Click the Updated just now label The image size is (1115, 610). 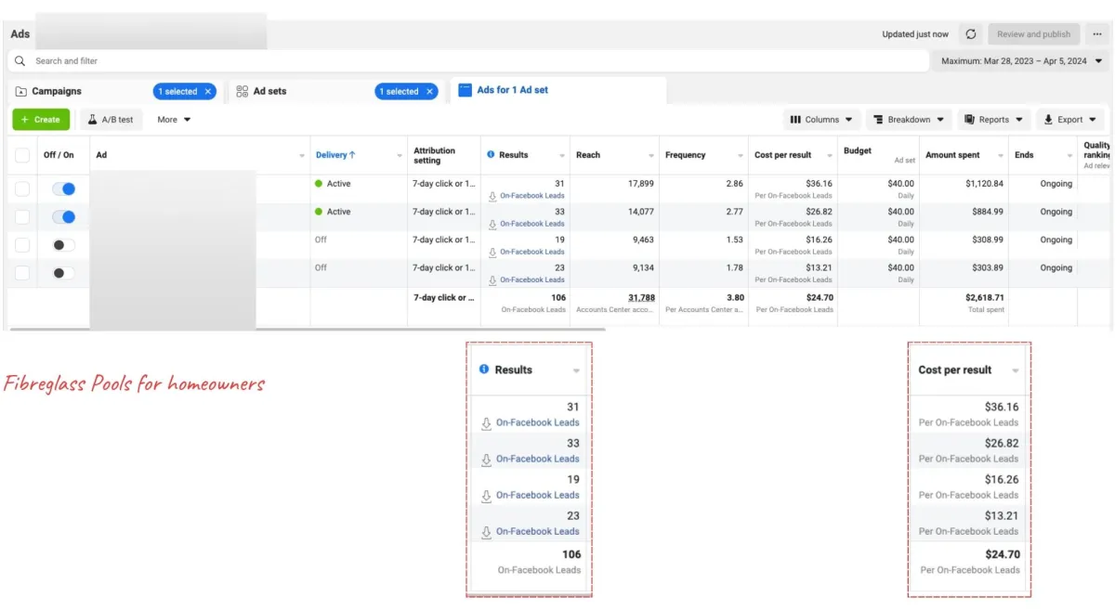tap(915, 34)
